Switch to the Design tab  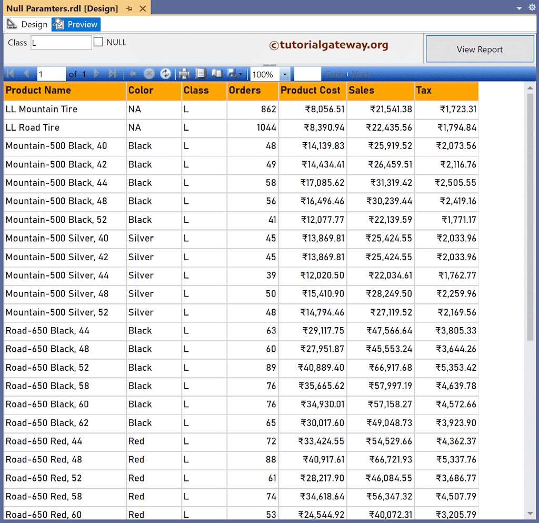click(x=27, y=24)
